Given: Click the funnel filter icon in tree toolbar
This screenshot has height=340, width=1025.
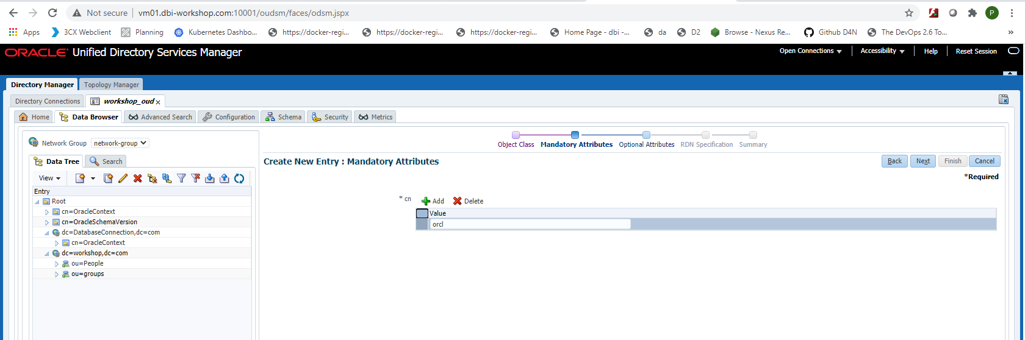Looking at the screenshot, I should [x=181, y=178].
